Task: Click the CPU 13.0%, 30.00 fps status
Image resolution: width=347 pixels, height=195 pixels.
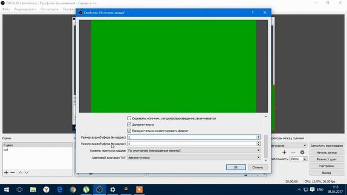Action: (320, 181)
